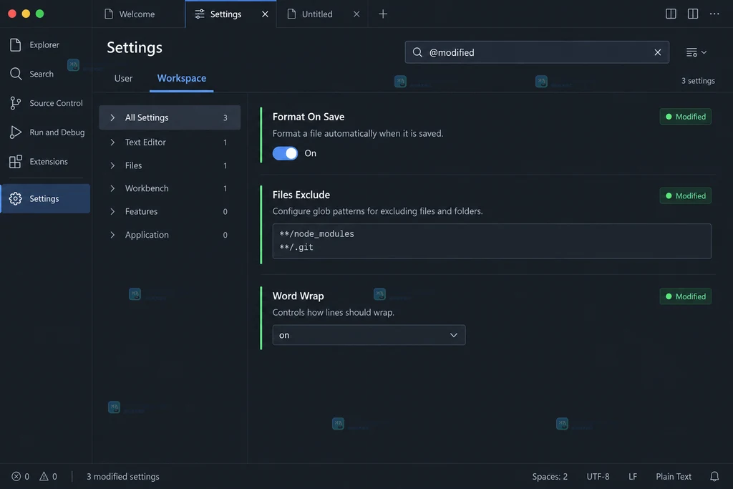The width and height of the screenshot is (733, 489).
Task: Click the more actions ellipsis icon
Action: point(714,14)
